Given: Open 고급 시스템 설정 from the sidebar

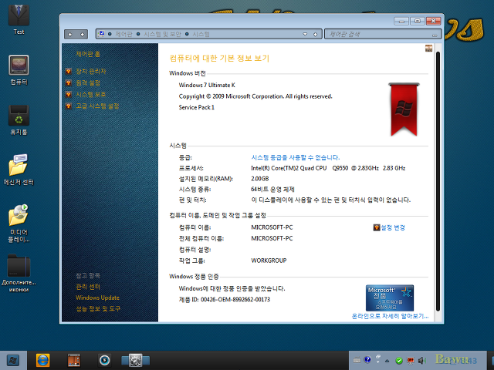Looking at the screenshot, I should coord(97,106).
